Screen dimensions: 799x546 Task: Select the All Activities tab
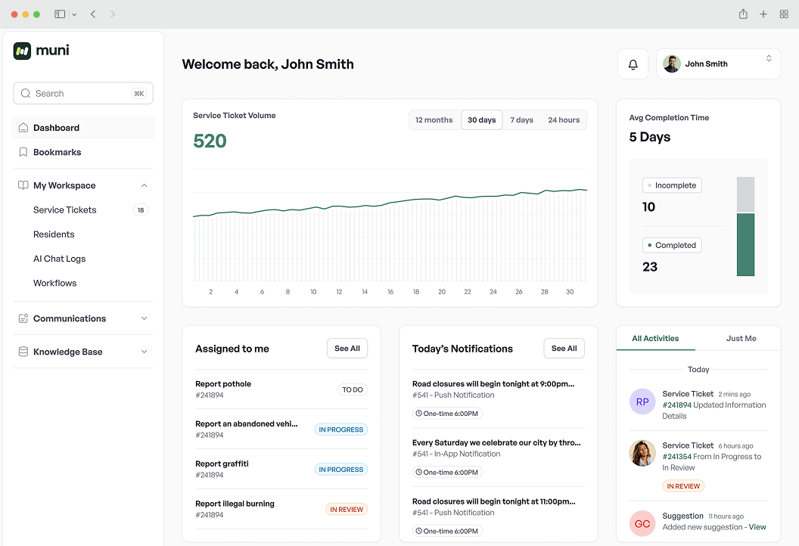pos(655,338)
